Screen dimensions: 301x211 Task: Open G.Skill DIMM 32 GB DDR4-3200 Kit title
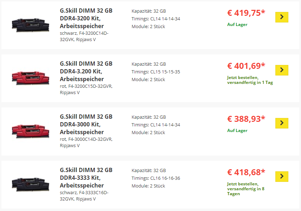pos(86,18)
